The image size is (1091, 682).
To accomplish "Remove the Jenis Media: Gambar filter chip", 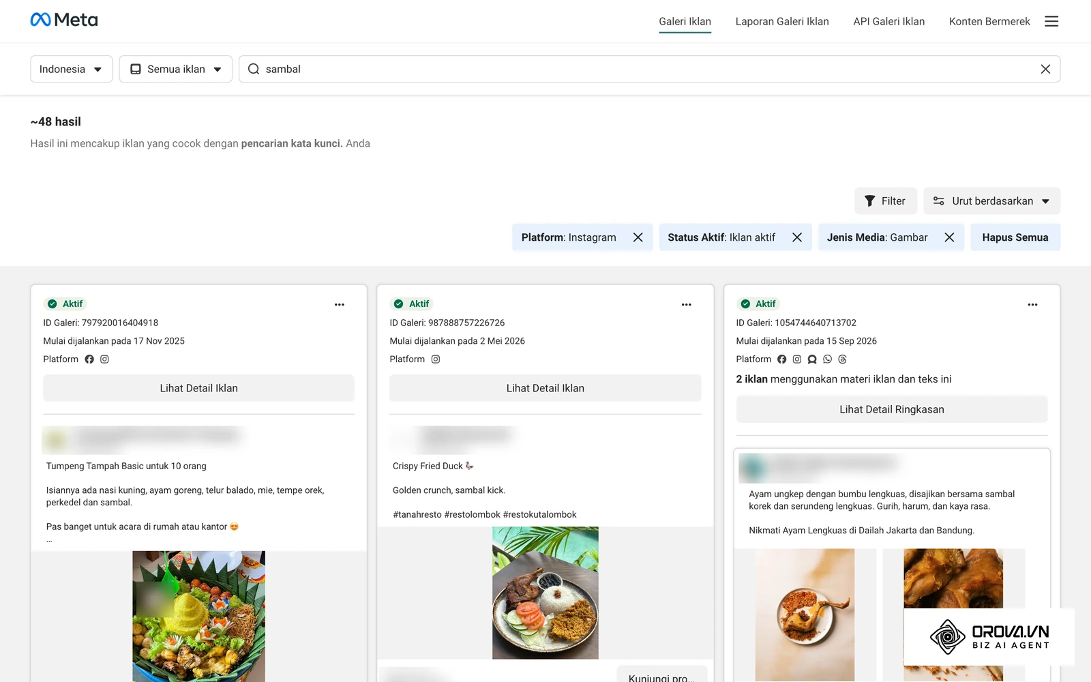I will (949, 237).
